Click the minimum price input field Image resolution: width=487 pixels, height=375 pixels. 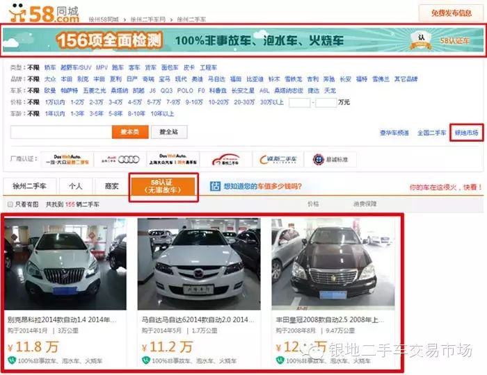pos(299,102)
